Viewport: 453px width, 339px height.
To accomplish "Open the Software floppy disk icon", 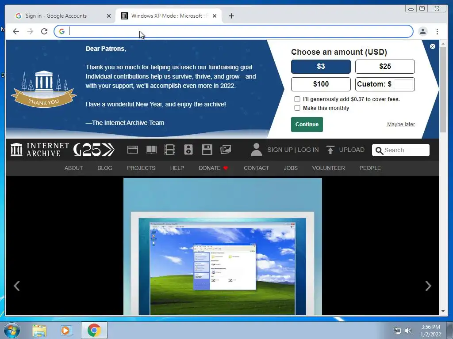I will click(x=207, y=150).
